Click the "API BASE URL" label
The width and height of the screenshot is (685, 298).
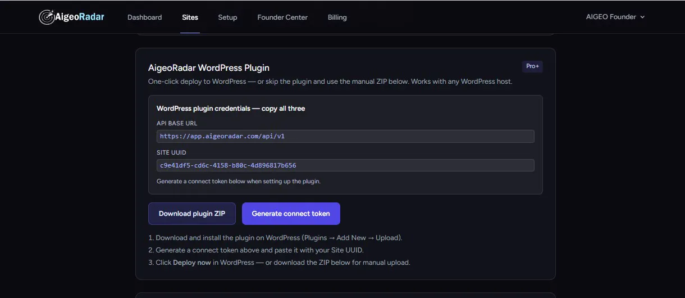[177, 123]
